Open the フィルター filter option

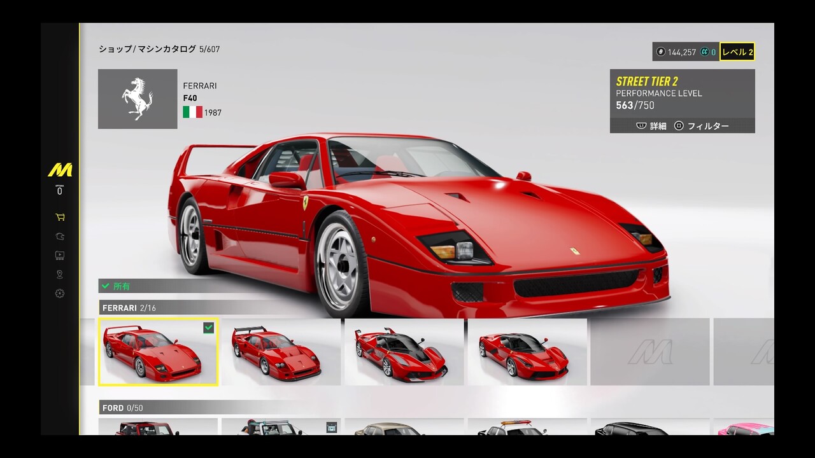702,126
